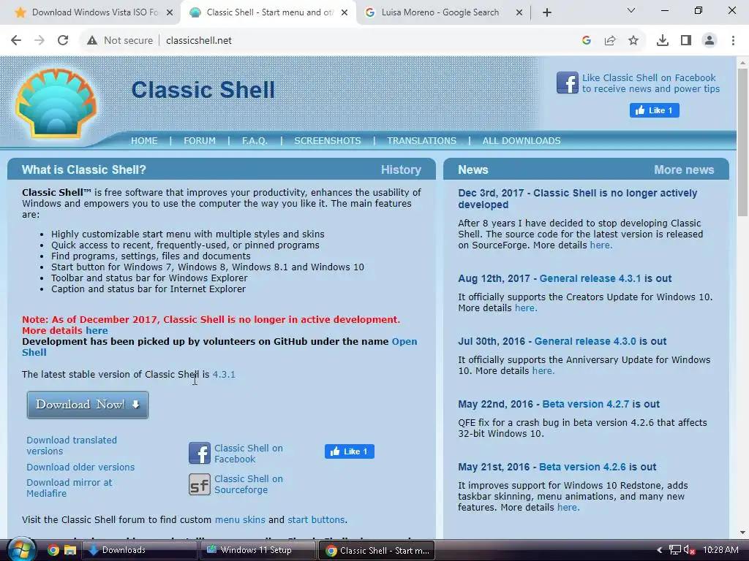
Task: Open Windows 11 Setup from taskbar
Action: (x=258, y=550)
